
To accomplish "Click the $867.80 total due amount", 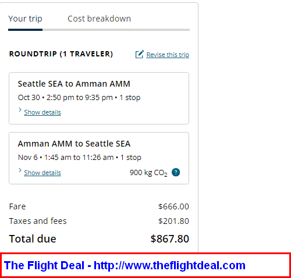I will click(170, 239).
